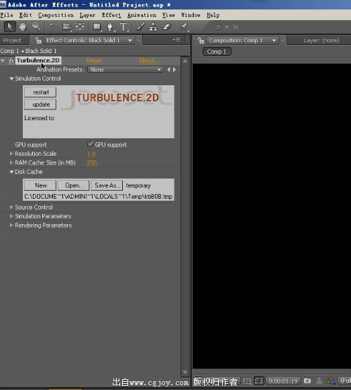
Task: Select the Clone Stamp tool
Action: pos(153,27)
